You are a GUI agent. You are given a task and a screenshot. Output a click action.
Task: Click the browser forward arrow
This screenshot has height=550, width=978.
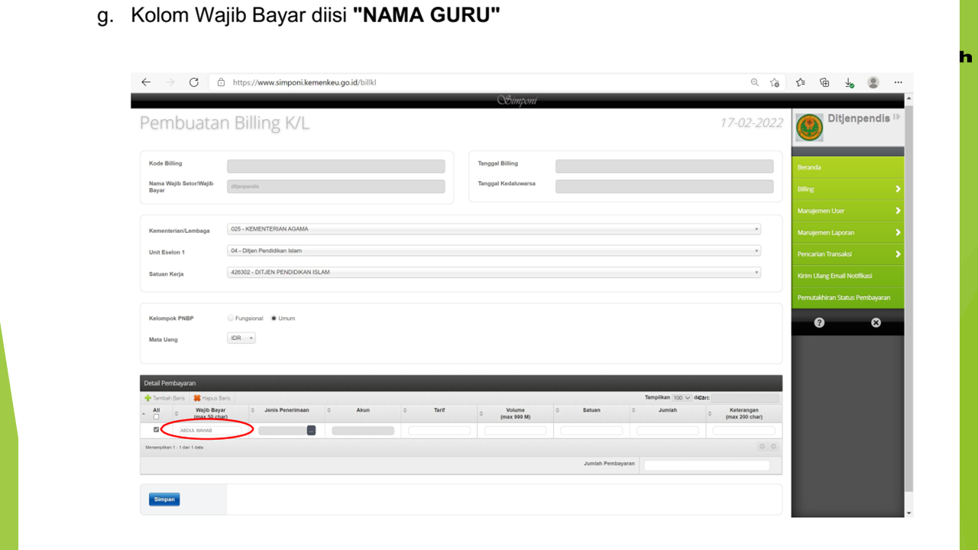click(x=170, y=82)
